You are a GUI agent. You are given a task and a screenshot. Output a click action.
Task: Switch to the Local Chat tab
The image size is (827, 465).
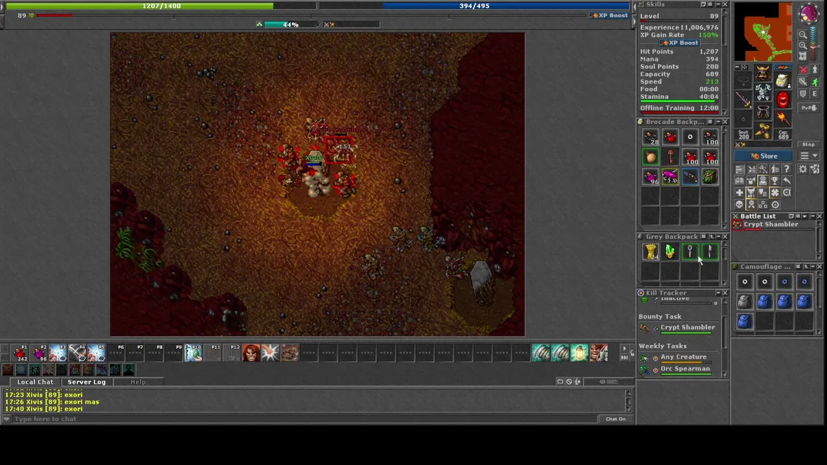coord(35,382)
